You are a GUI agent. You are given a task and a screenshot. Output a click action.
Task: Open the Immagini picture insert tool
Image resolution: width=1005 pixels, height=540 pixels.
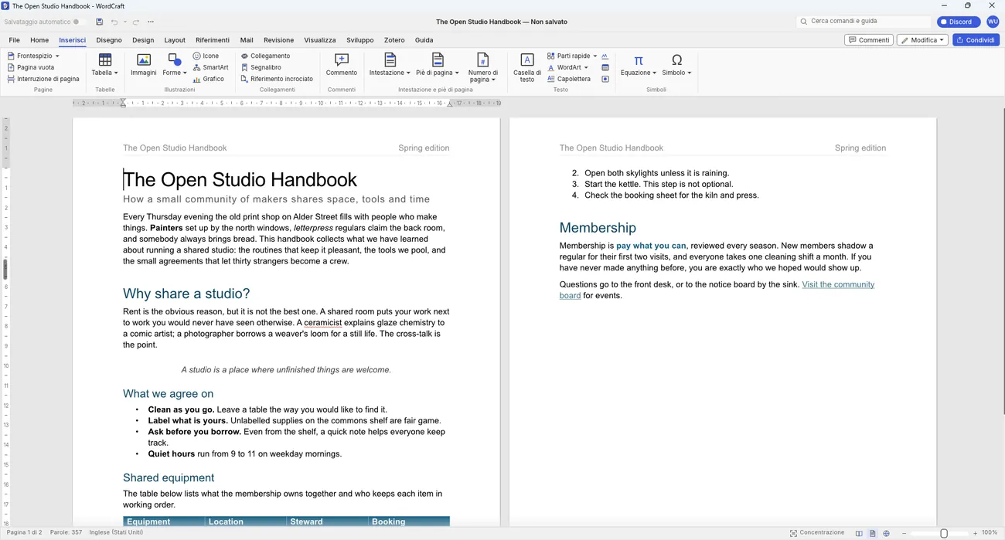143,65
